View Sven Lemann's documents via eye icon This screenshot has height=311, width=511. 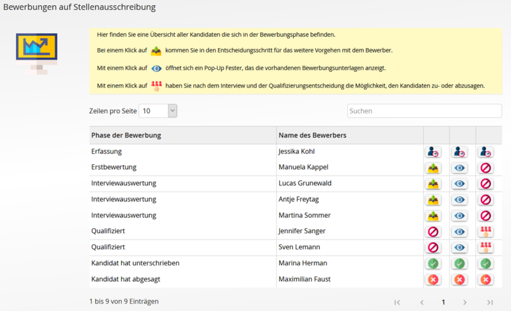[459, 247]
